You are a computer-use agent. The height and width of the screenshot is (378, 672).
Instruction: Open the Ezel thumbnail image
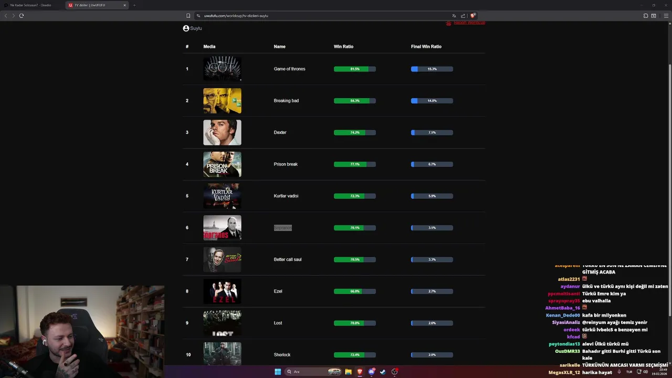pos(223,291)
